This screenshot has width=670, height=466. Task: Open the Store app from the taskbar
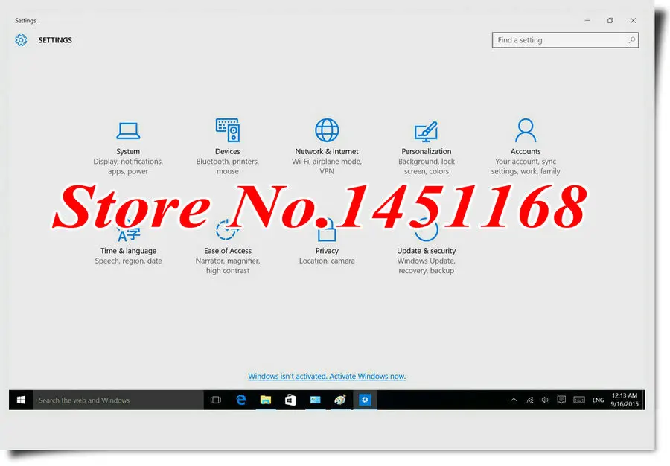point(290,400)
